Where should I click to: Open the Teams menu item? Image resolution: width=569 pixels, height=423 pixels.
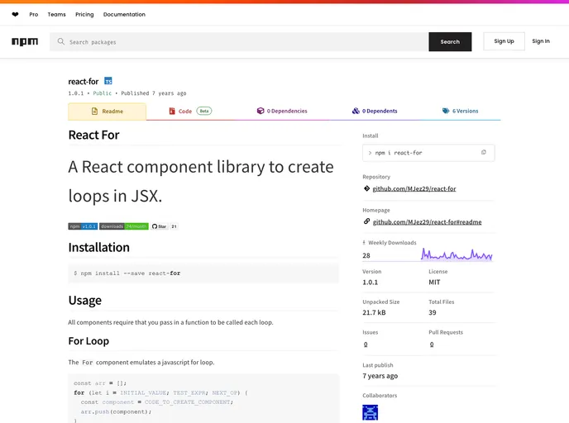56,15
